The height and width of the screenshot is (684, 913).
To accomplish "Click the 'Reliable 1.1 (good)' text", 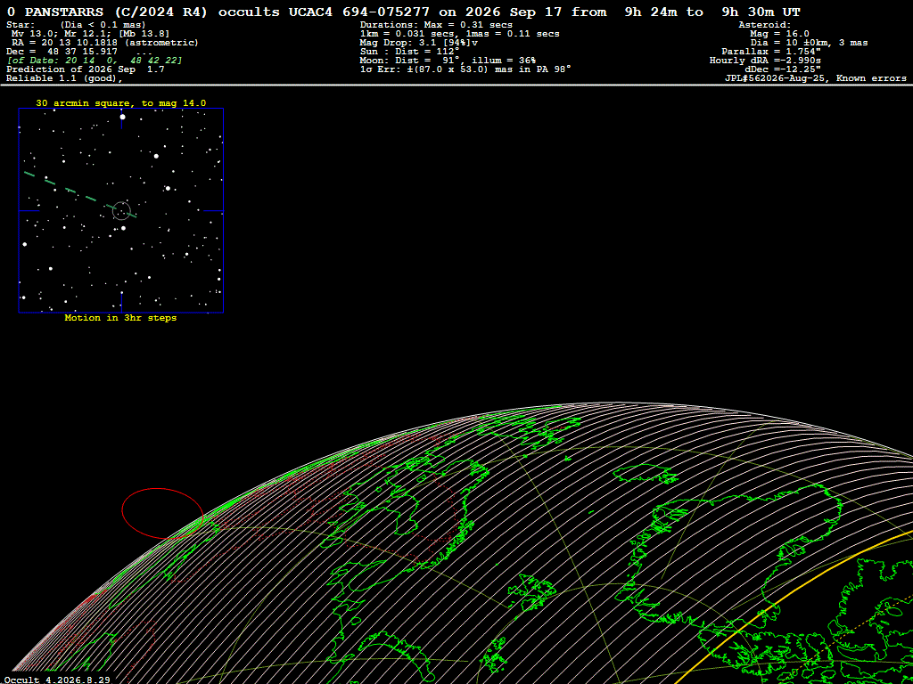I will click(x=61, y=78).
